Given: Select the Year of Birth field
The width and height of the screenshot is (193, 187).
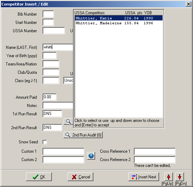Looking at the screenshot, I should coord(49,56).
